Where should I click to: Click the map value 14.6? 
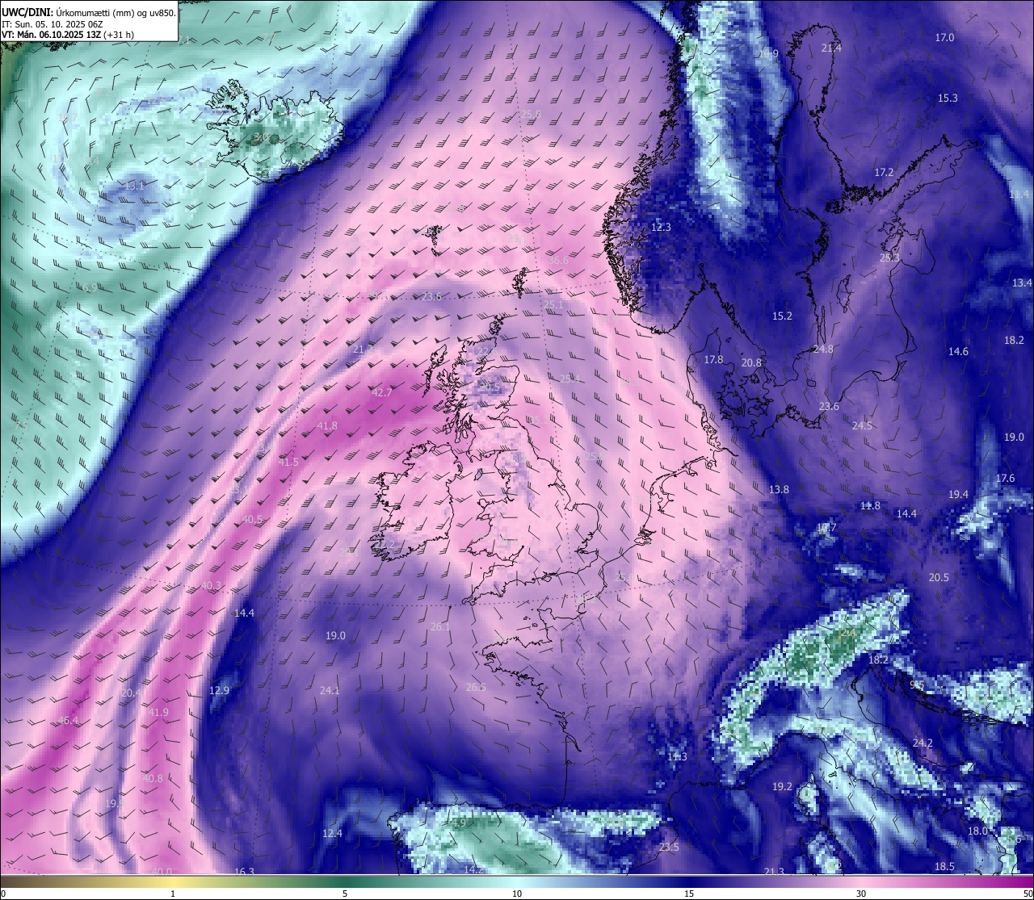pos(958,351)
